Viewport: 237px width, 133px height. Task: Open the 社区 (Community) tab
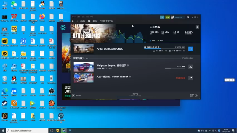coord(95,21)
